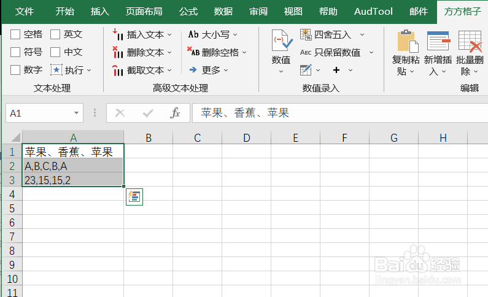The height and width of the screenshot is (297, 488).
Task: Click the insert function fx icon
Action: (175, 113)
